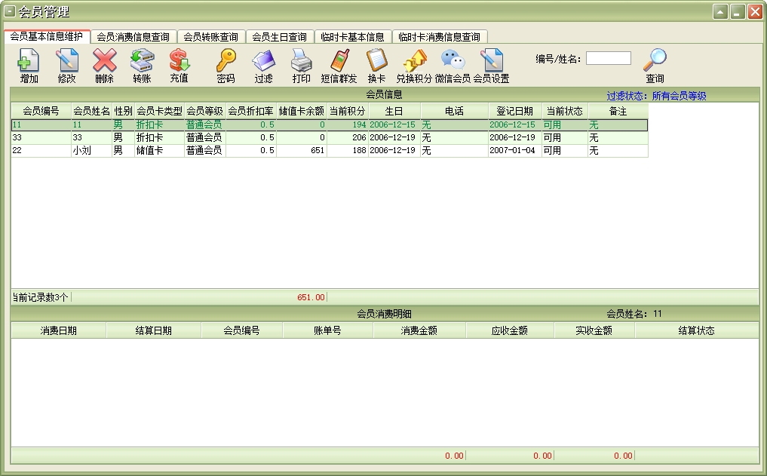767x476 pixels.
Task: Click the 过滤 (Filter) icon
Action: 263,63
